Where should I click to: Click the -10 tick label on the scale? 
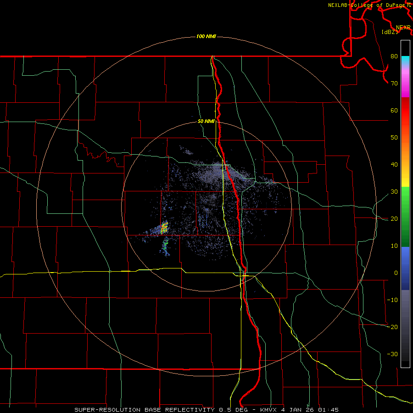click(392, 300)
